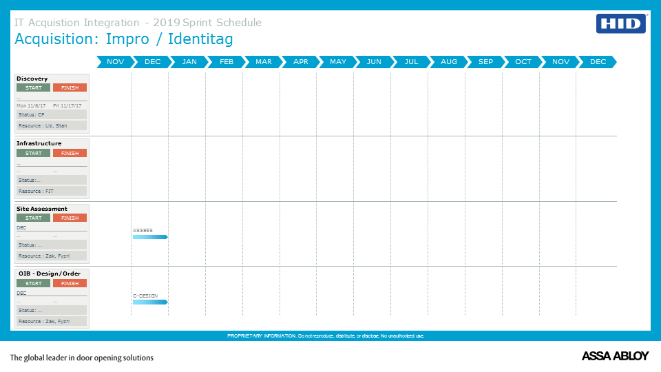Screen dimensions: 661x372
Task: Click the finish date Fri 11/17/17
Action: coord(67,106)
